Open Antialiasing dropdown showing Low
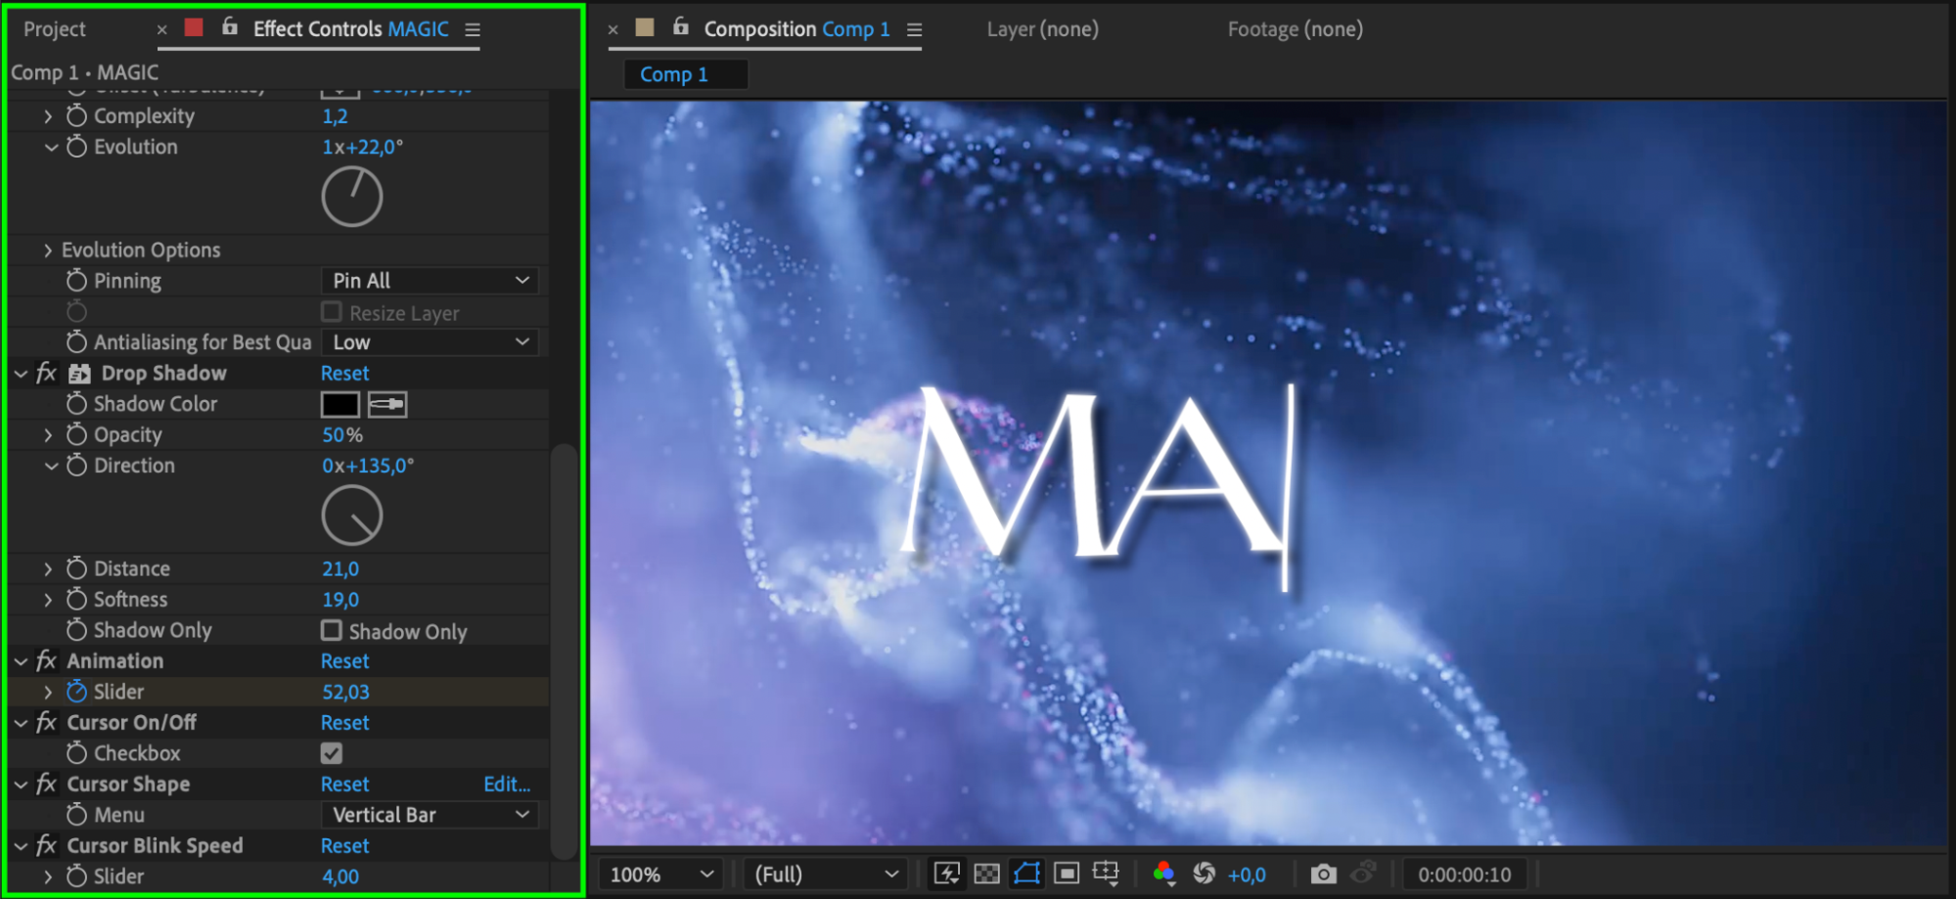 click(x=430, y=342)
